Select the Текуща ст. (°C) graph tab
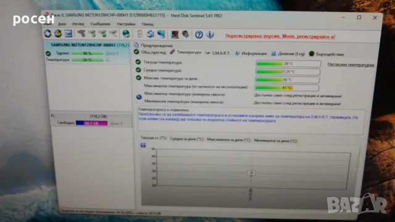 click(x=154, y=138)
